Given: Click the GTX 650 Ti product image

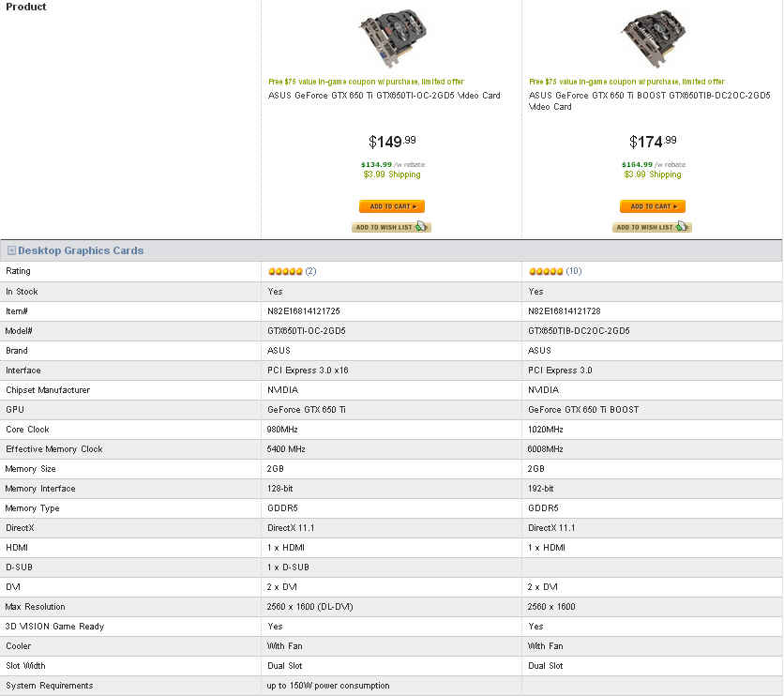Looking at the screenshot, I should point(391,38).
